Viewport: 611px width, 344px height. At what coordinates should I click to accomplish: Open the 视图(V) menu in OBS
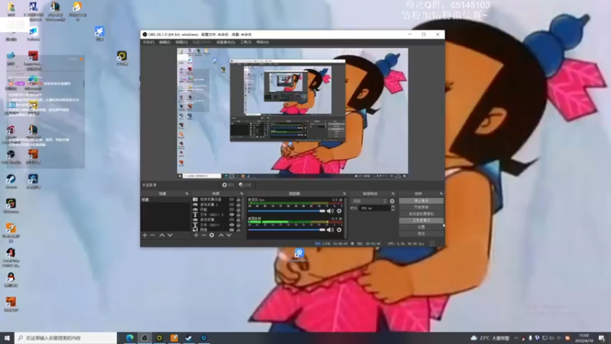coord(181,42)
